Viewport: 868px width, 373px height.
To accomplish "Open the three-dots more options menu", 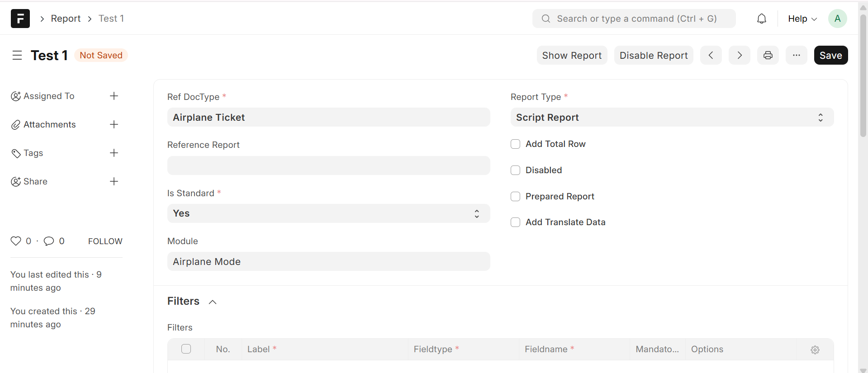I will (797, 55).
